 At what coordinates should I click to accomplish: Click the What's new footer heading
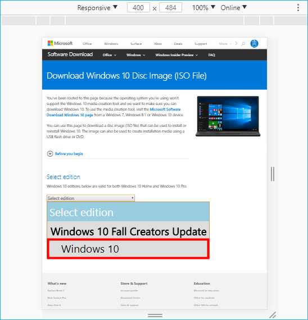click(x=57, y=284)
